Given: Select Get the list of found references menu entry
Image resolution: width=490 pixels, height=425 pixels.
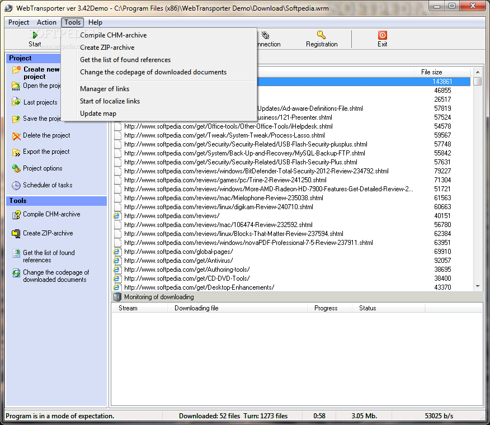Looking at the screenshot, I should (159, 60).
